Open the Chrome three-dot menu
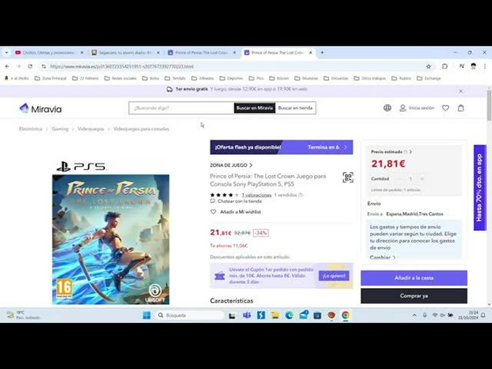Viewport: 492px width, 369px height. pos(485,66)
